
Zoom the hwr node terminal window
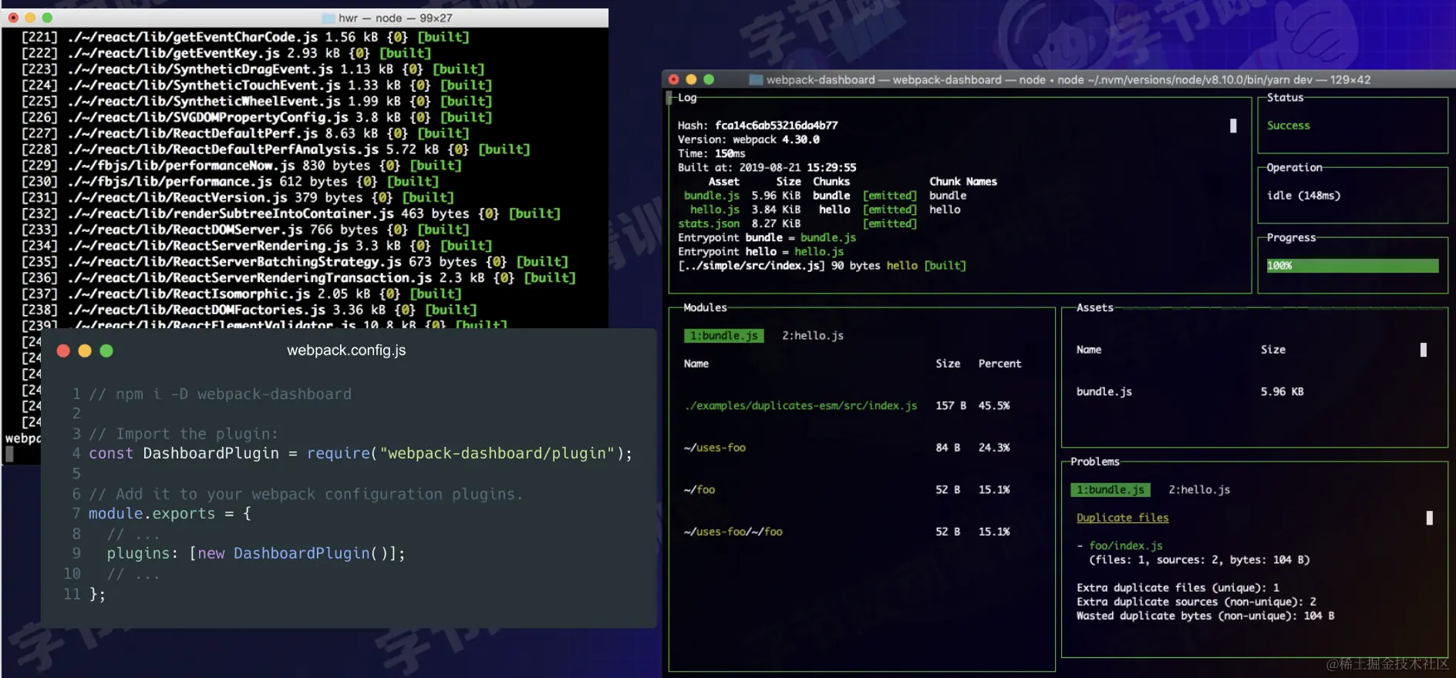coord(47,18)
